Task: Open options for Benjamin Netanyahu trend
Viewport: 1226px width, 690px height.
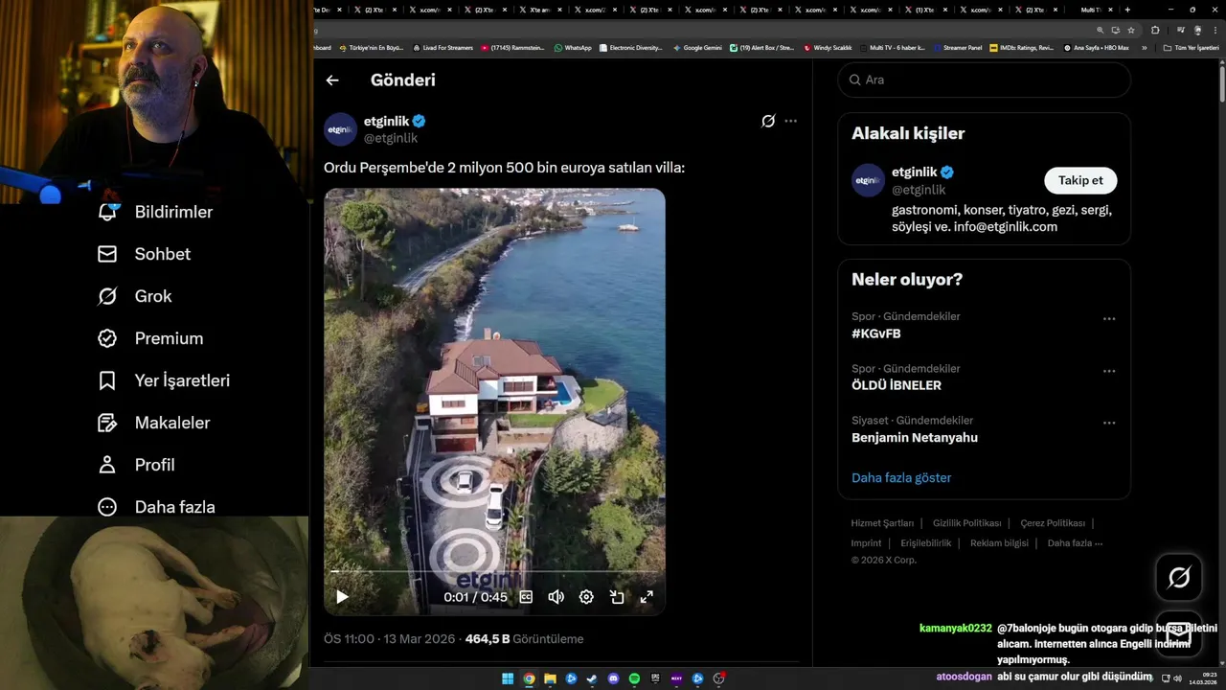Action: (x=1109, y=423)
